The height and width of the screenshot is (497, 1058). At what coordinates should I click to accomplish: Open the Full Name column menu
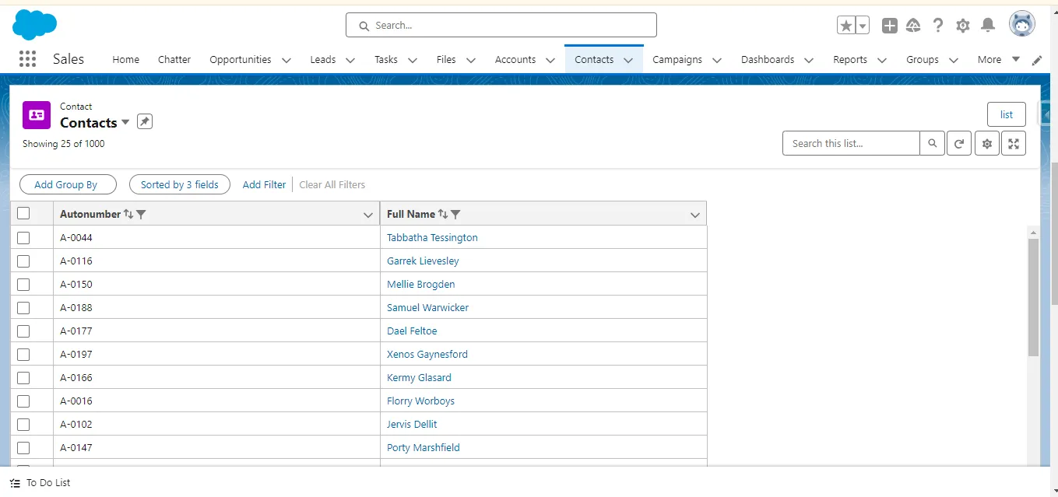pos(694,214)
